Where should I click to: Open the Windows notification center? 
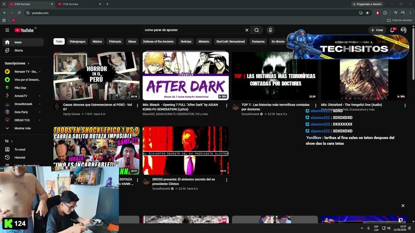pyautogui.click(x=409, y=228)
